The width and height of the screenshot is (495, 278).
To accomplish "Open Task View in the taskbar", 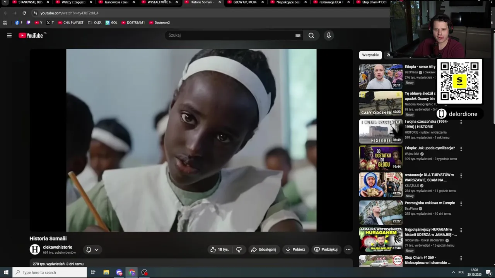I will [x=93, y=272].
